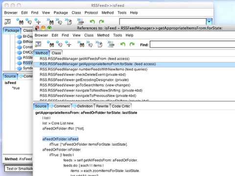
Task: Click the arrows-with-binoculars icon in the References window toolbar
Action: click(81, 44)
